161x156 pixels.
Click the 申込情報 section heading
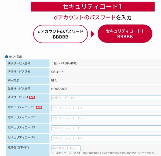point(16,57)
